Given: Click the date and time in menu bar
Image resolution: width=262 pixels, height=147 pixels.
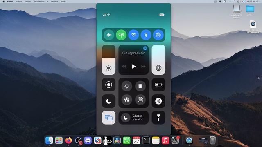Looking at the screenshot, I should click(x=253, y=2).
